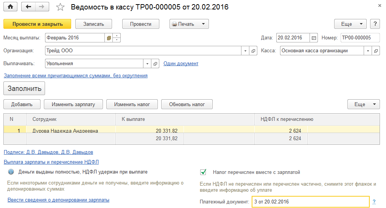This screenshot has height=208, width=386.
Task: Click Провести и закрыть button
Action: [37, 24]
